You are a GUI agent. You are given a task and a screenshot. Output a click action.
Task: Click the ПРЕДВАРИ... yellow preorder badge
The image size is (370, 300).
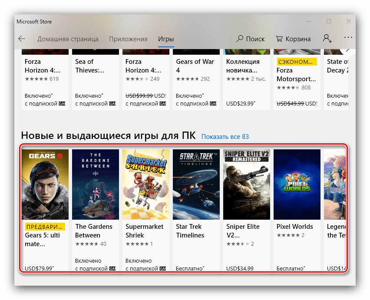pyautogui.click(x=45, y=227)
